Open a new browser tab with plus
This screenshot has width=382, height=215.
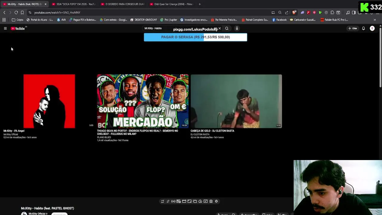(200, 4)
